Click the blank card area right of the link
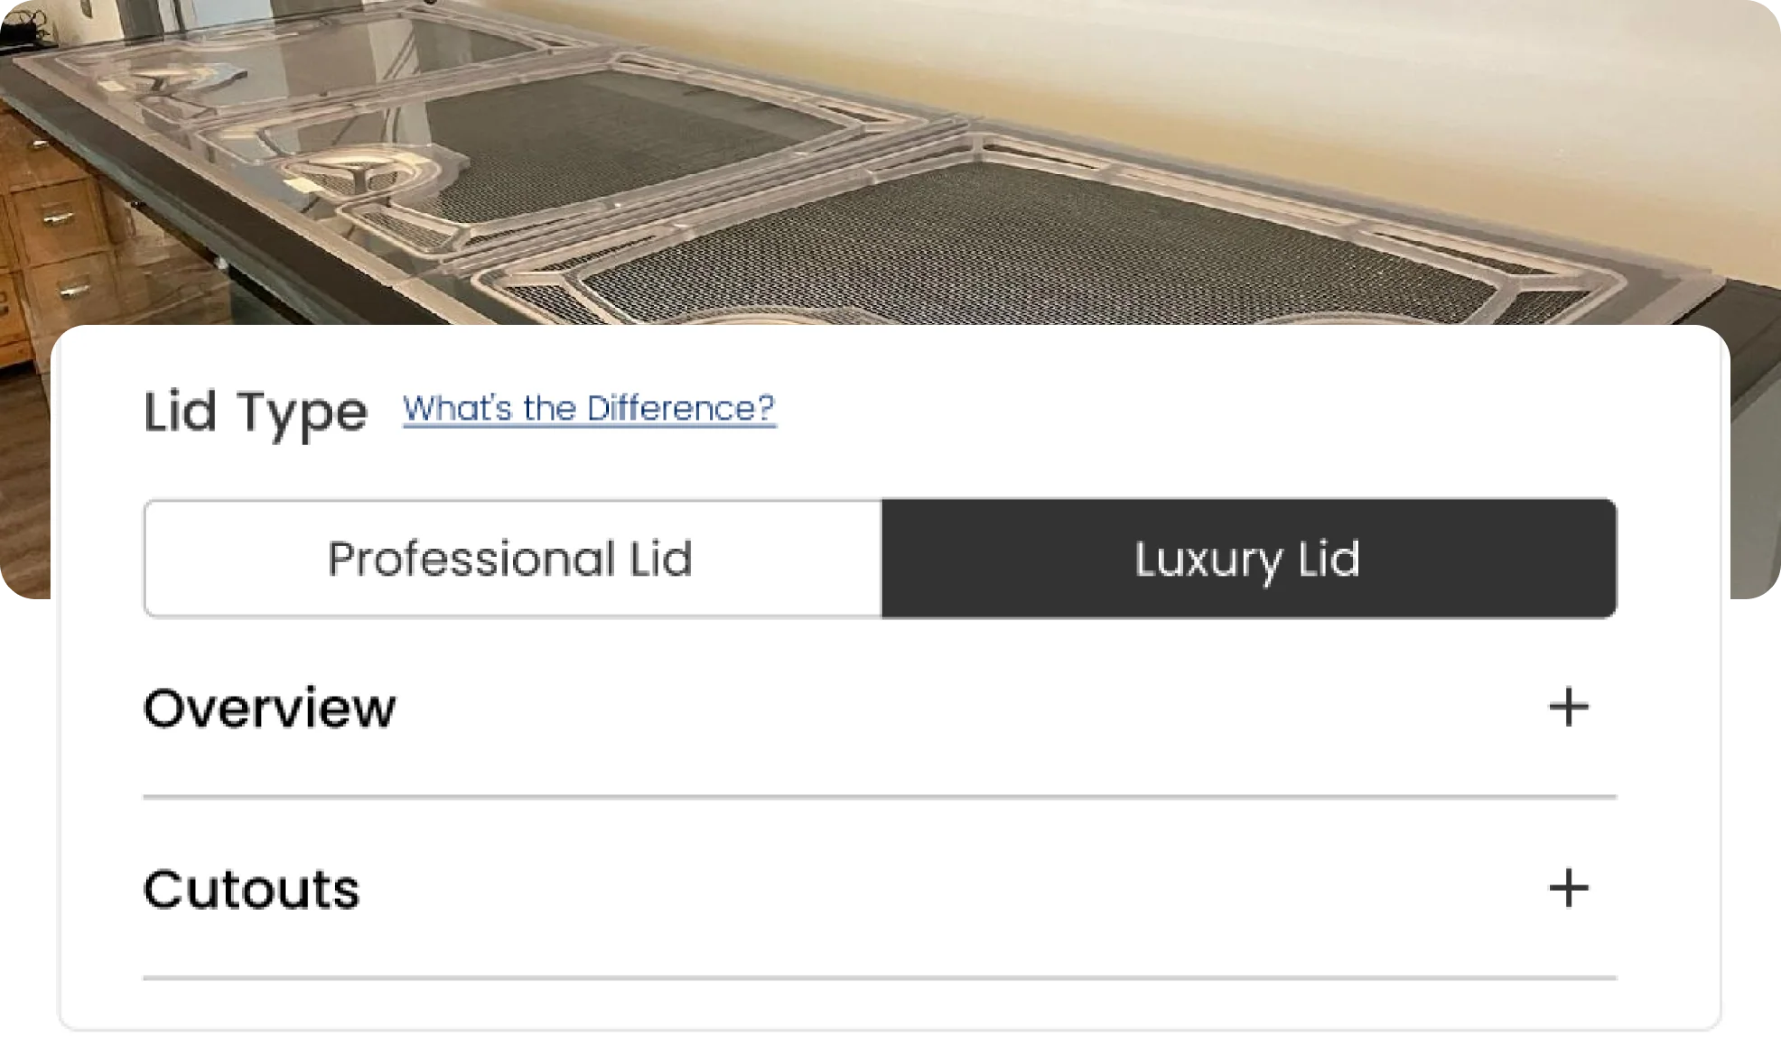Image resolution: width=1781 pixels, height=1047 pixels. pos(1201,410)
